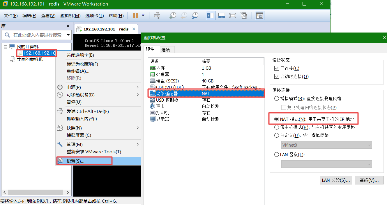Expand the 快照(N) submenu

(98, 128)
